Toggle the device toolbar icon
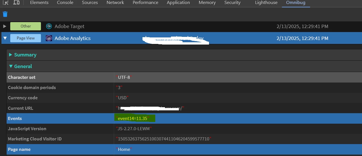The height and width of the screenshot is (156, 362). 16,2
